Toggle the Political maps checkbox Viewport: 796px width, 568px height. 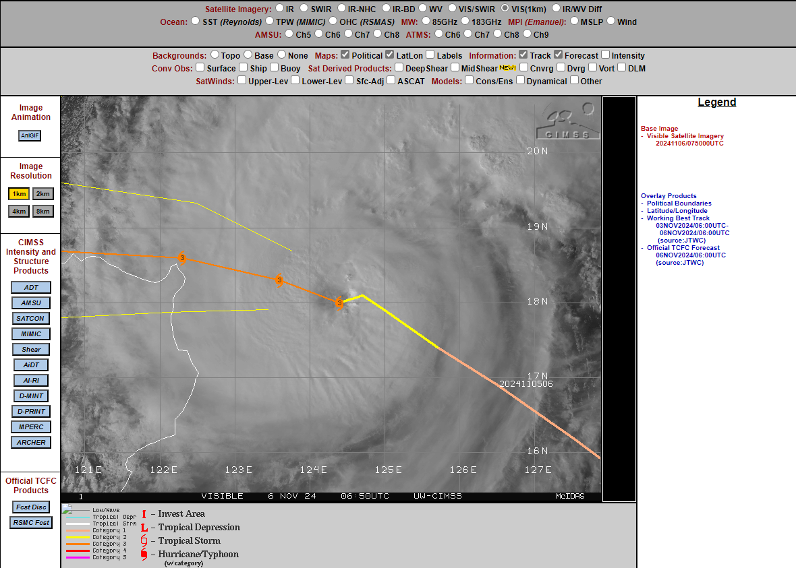click(x=345, y=55)
